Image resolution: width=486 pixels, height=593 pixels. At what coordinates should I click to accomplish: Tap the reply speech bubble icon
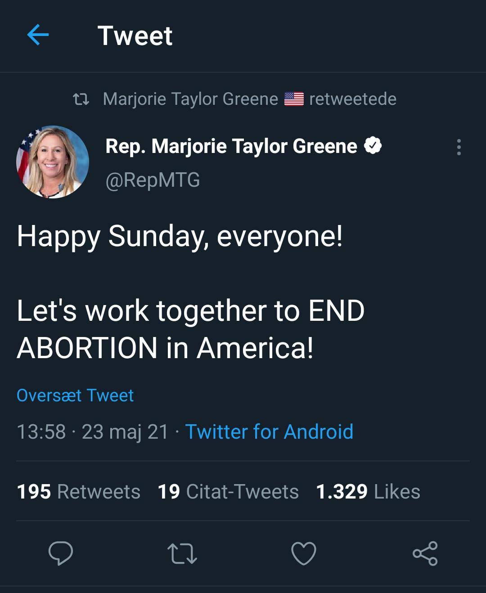(61, 553)
